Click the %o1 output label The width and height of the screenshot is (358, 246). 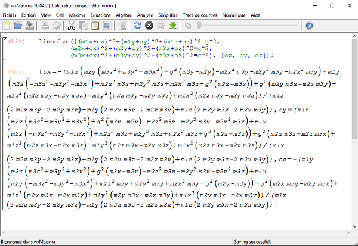point(17,72)
